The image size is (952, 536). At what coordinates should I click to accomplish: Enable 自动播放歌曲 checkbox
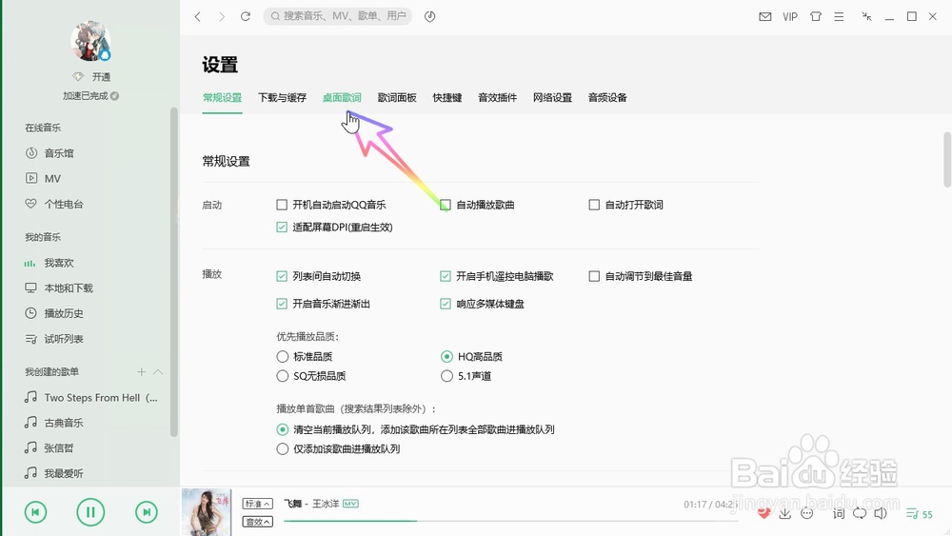pos(446,205)
